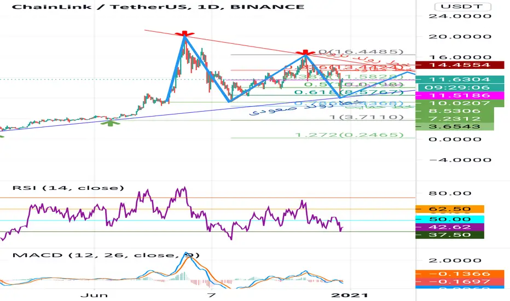The width and height of the screenshot is (510, 301).
Task: Click the 1.272(0.2465) Fibonacci level label
Action: [349, 135]
